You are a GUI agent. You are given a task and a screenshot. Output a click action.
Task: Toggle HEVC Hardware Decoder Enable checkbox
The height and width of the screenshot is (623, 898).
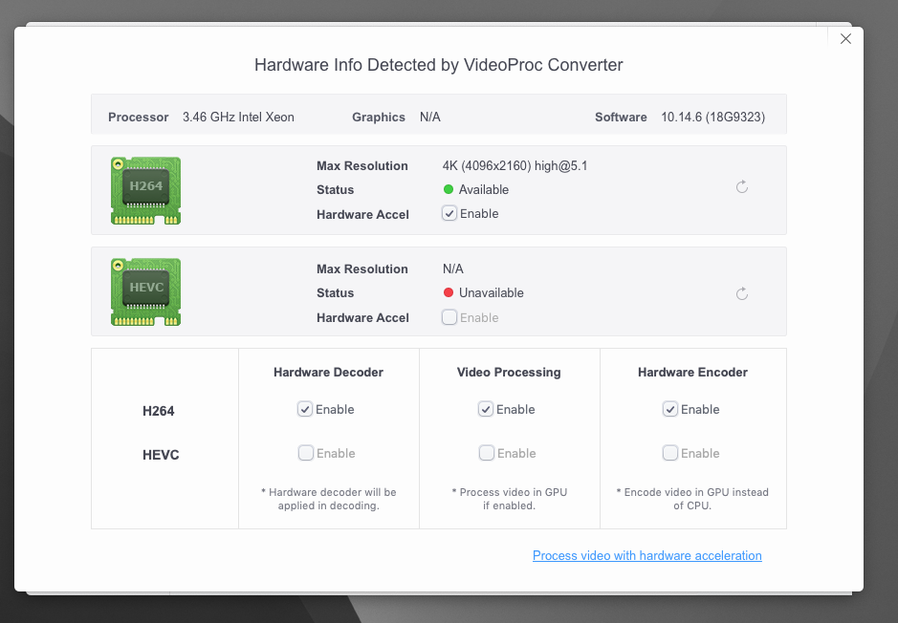pos(305,453)
